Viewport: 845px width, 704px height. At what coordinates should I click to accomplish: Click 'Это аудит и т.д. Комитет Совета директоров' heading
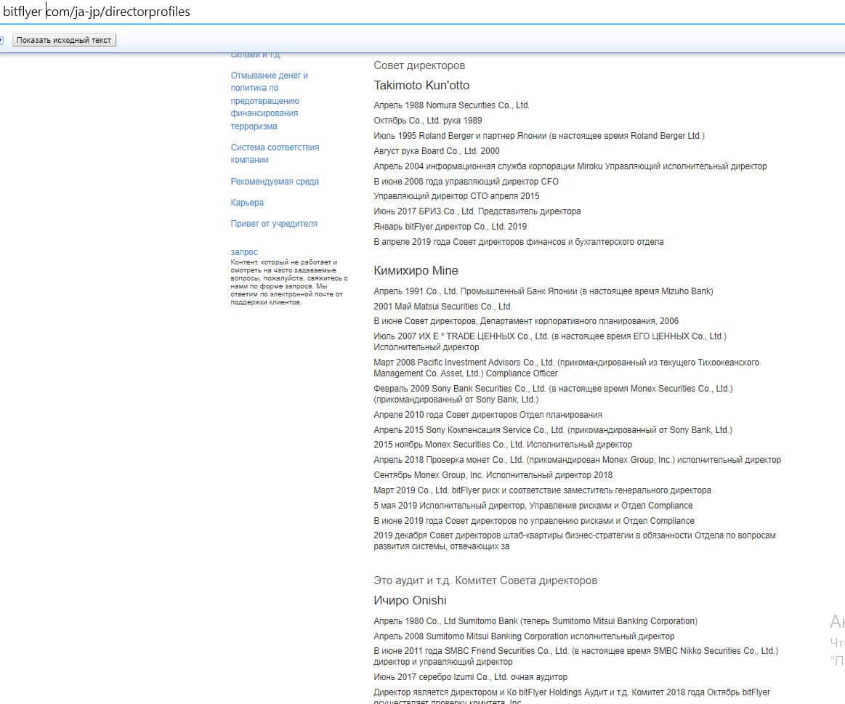[x=485, y=580]
